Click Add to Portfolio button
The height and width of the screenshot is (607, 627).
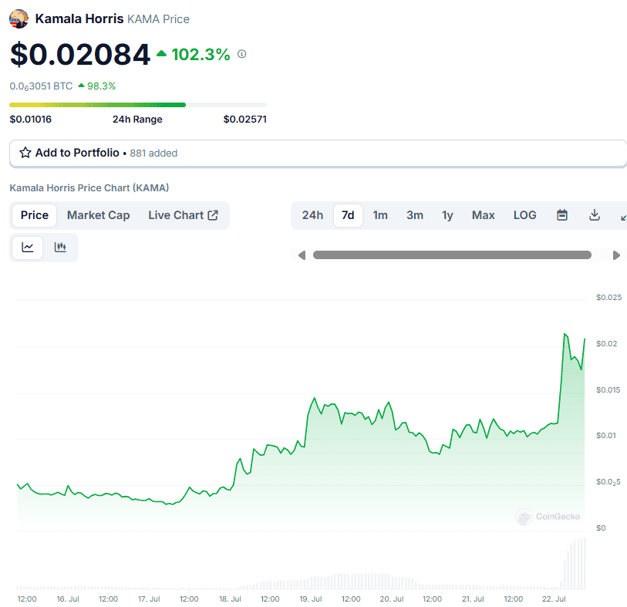tap(319, 153)
